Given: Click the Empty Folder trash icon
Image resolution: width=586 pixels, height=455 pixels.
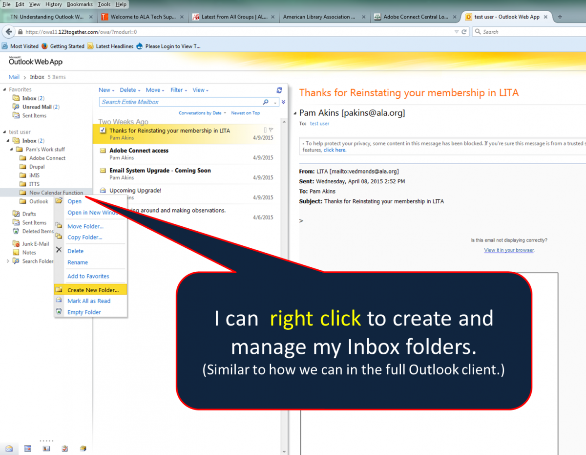Looking at the screenshot, I should point(59,312).
